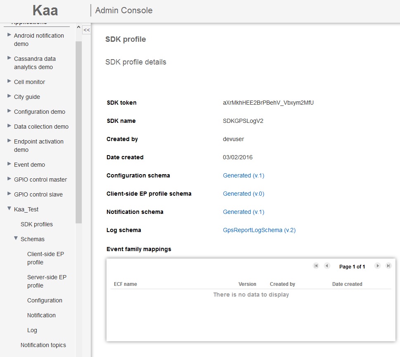
Task: Open Client-side EP profile schemas
Action: coord(46,258)
